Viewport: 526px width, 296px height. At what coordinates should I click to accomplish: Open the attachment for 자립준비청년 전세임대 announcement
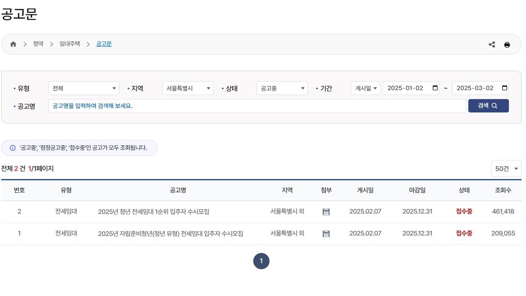pyautogui.click(x=326, y=233)
